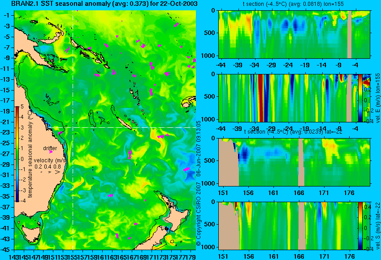381x260 pixels.
Task: Click the vel. S velocity color scale bar
Action: [360, 226]
